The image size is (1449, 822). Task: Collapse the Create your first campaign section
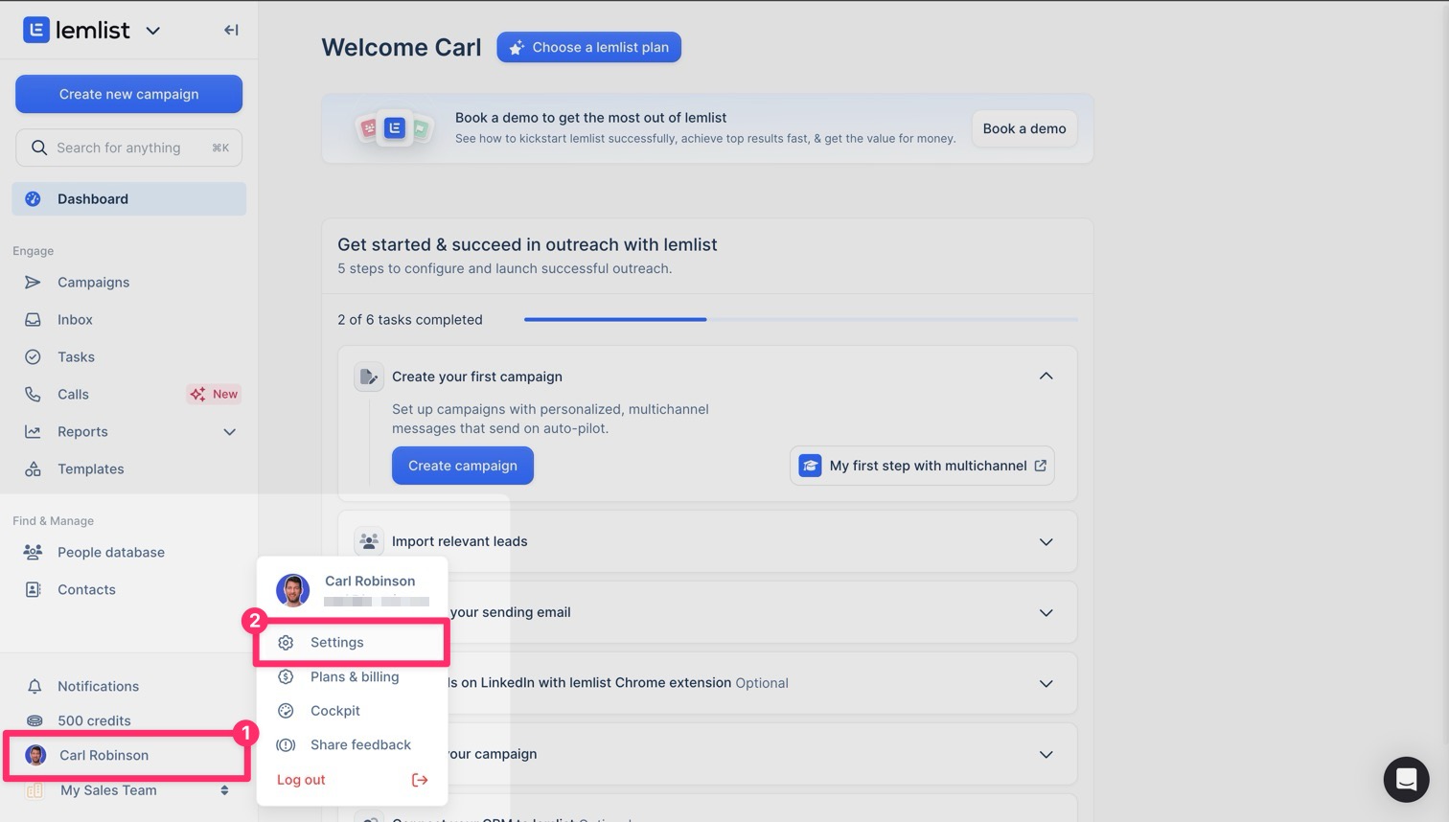pos(1046,377)
